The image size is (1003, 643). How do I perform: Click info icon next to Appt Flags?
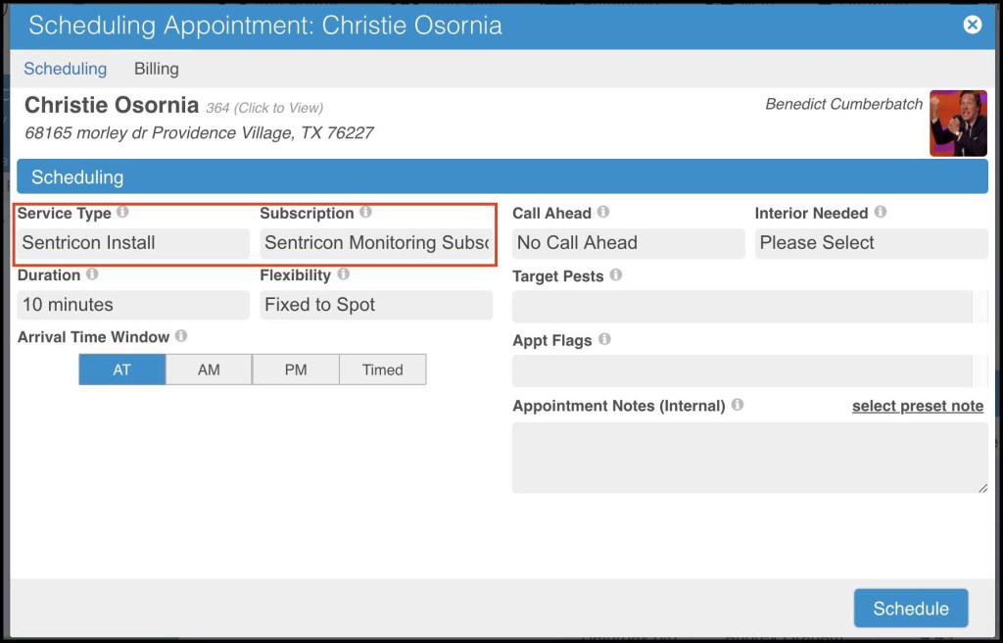click(604, 339)
